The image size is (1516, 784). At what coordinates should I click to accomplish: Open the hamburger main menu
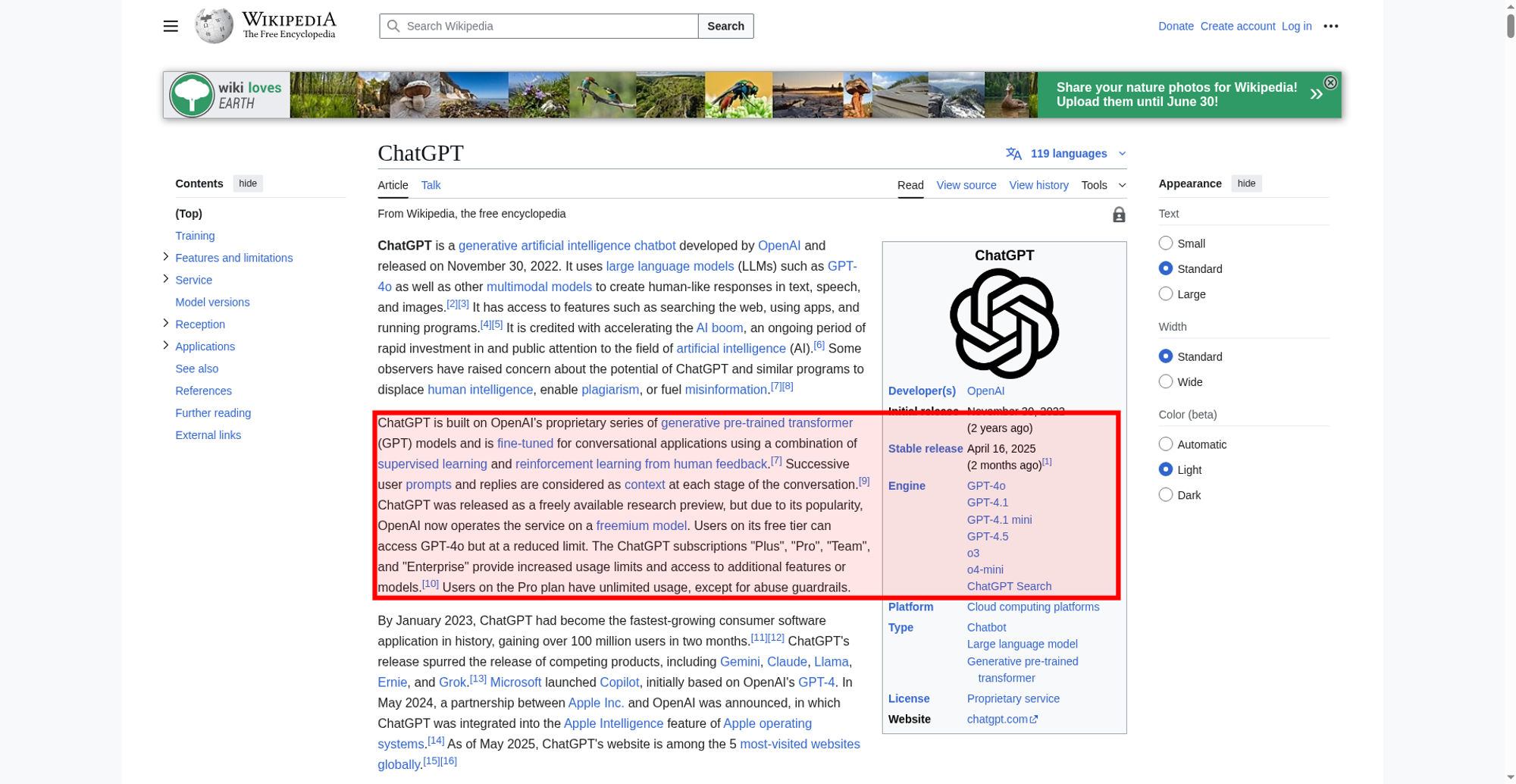tap(171, 26)
